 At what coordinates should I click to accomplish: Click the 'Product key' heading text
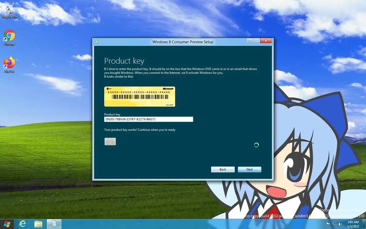coord(124,61)
